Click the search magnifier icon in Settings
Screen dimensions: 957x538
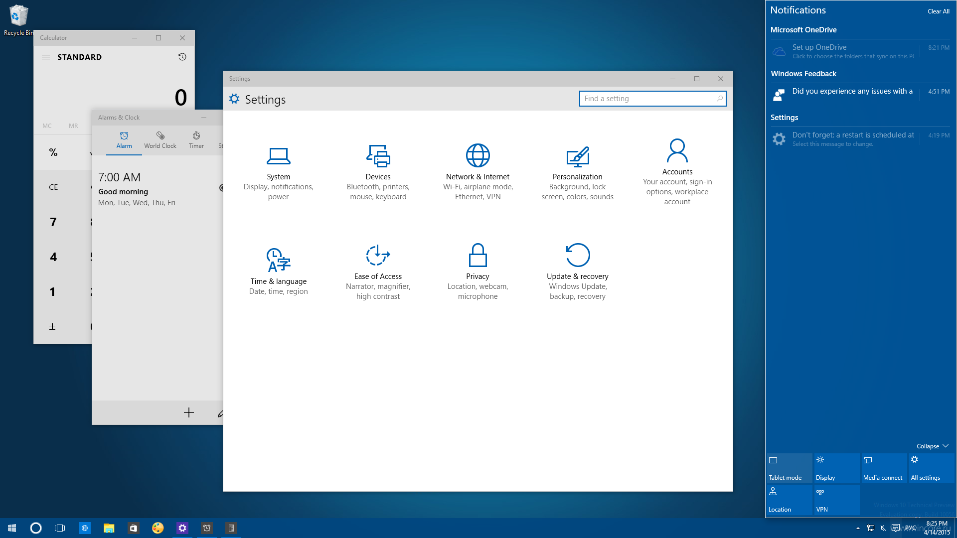tap(719, 99)
